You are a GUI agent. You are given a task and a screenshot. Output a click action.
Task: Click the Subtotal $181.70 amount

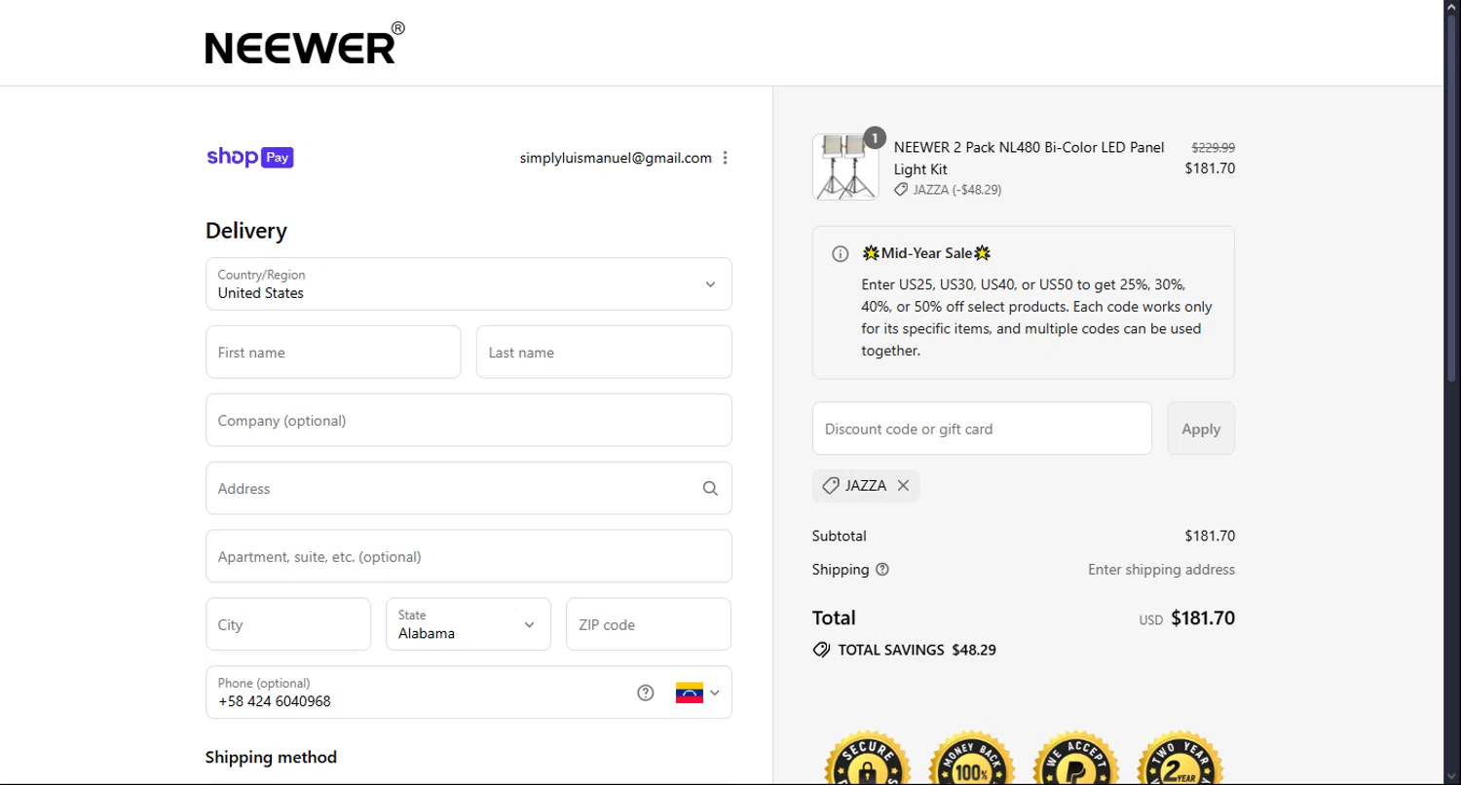pyautogui.click(x=1210, y=536)
